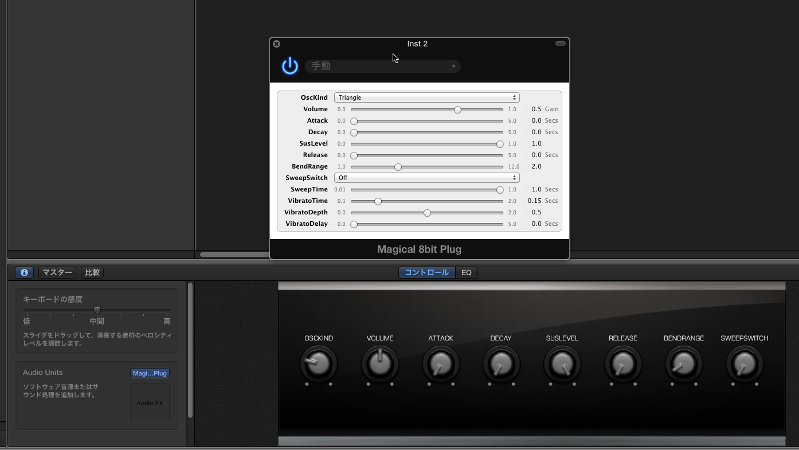Click the VOLUME knob

[379, 364]
